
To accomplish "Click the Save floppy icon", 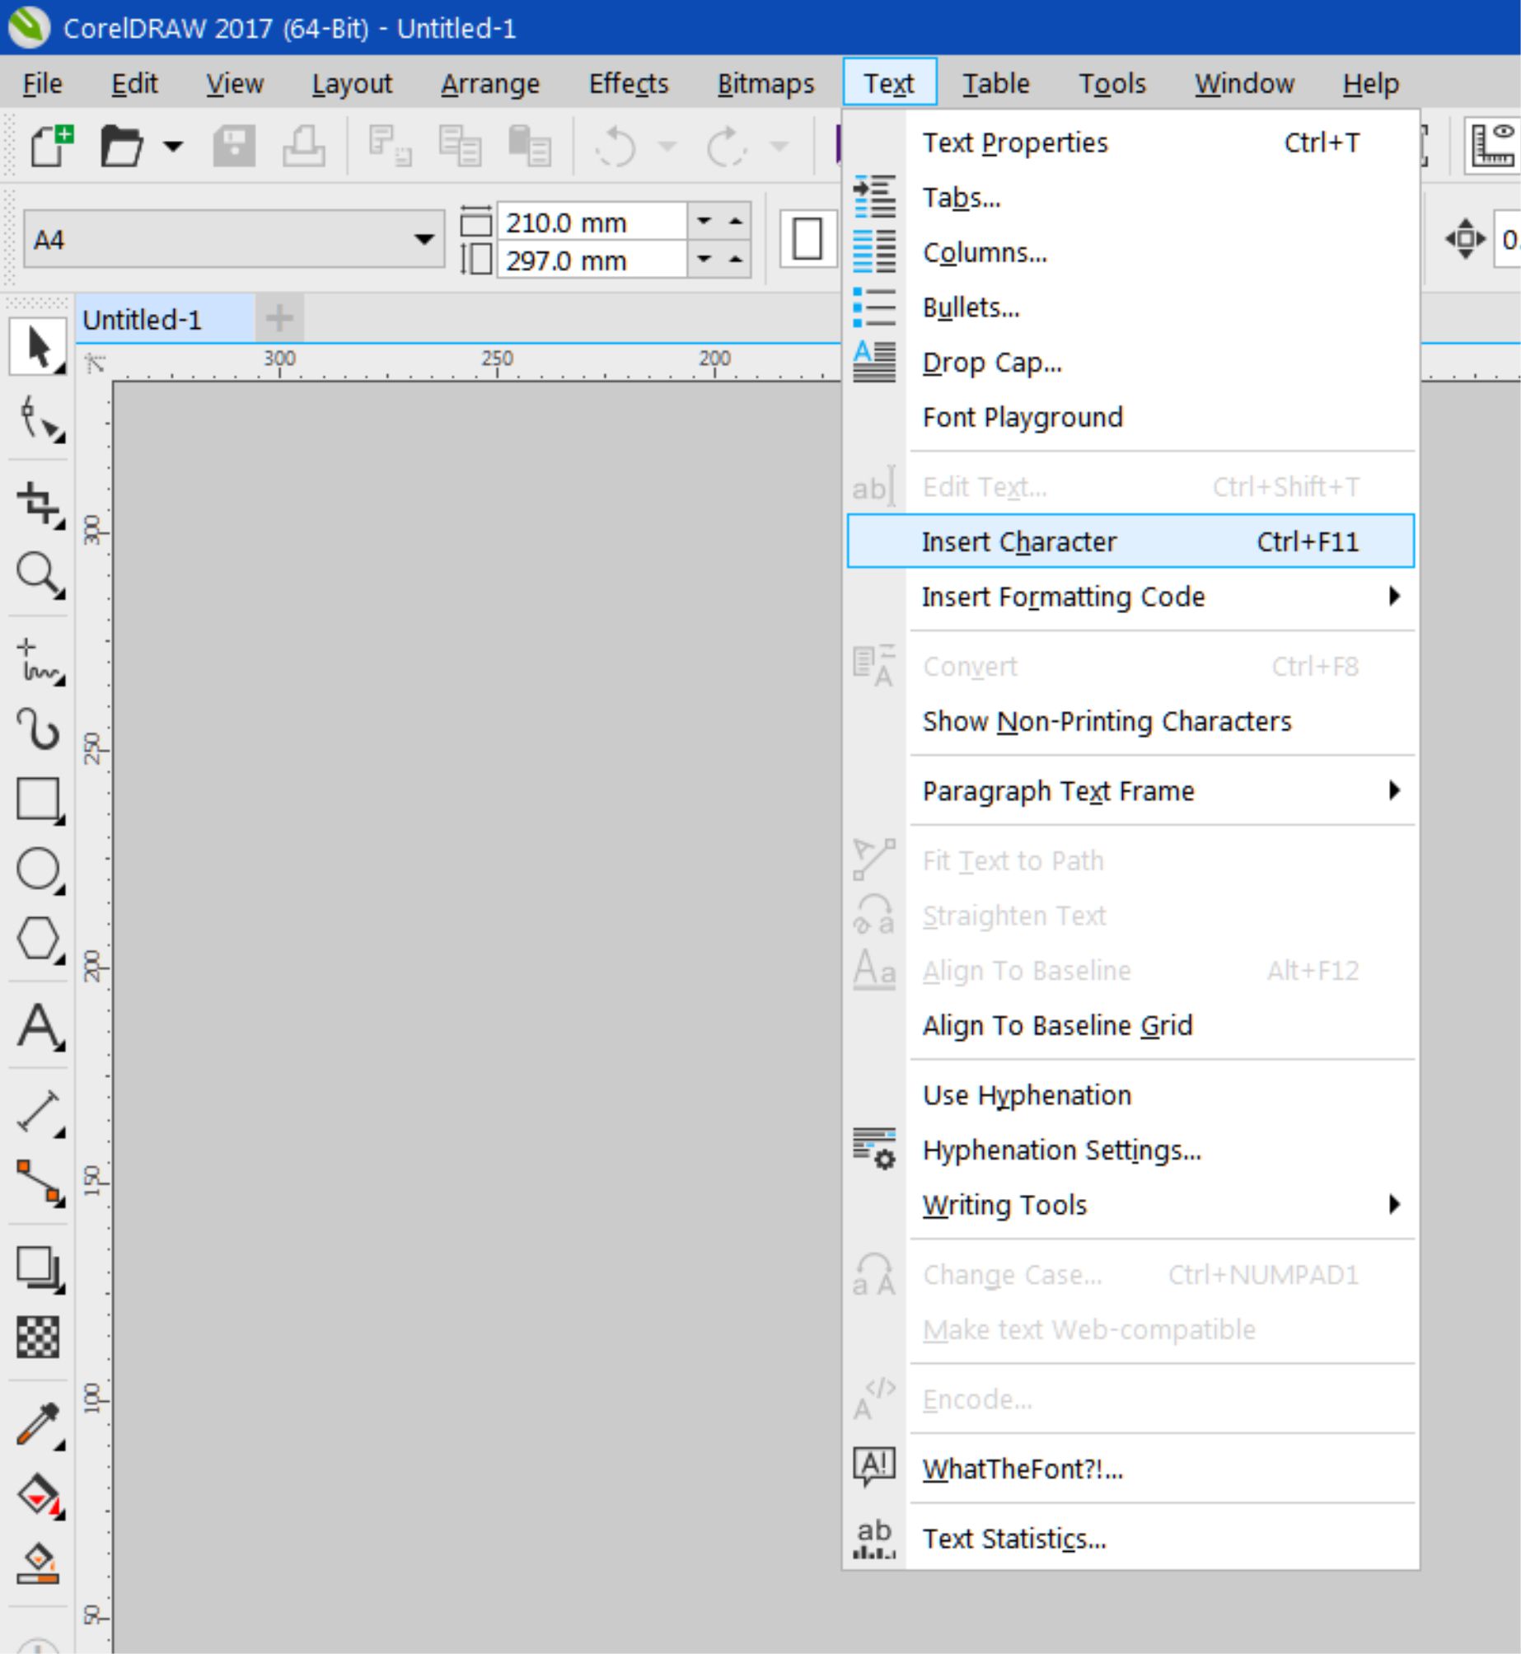I will pyautogui.click(x=234, y=146).
